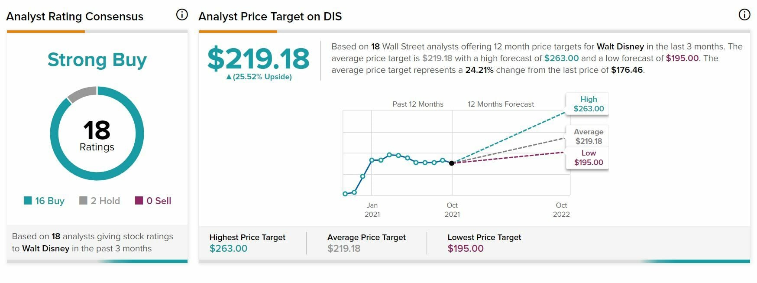Click the 18 Ratings donut center
The width and height of the screenshot is (757, 283).
pos(97,135)
